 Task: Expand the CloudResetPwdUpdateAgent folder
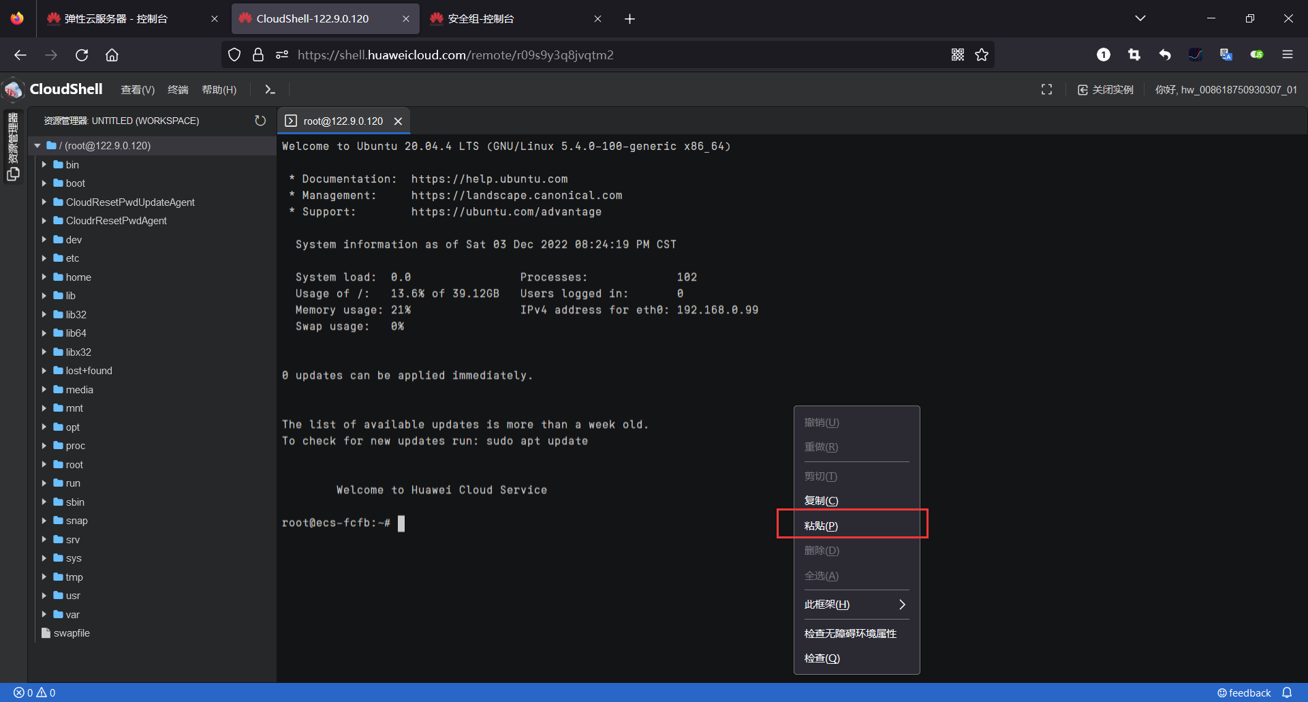[x=44, y=202]
